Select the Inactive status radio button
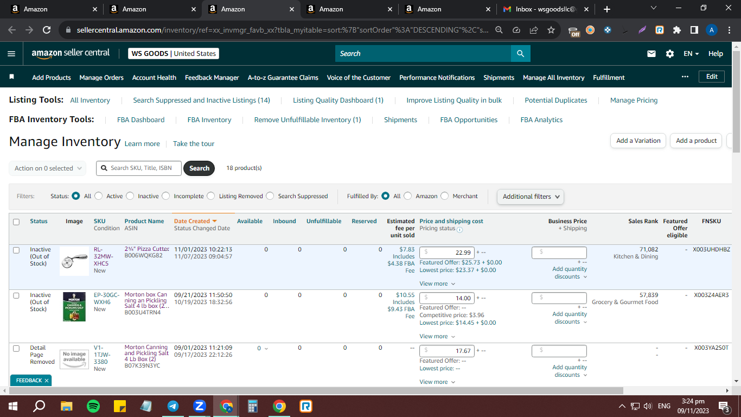Image resolution: width=741 pixels, height=417 pixels. click(130, 196)
